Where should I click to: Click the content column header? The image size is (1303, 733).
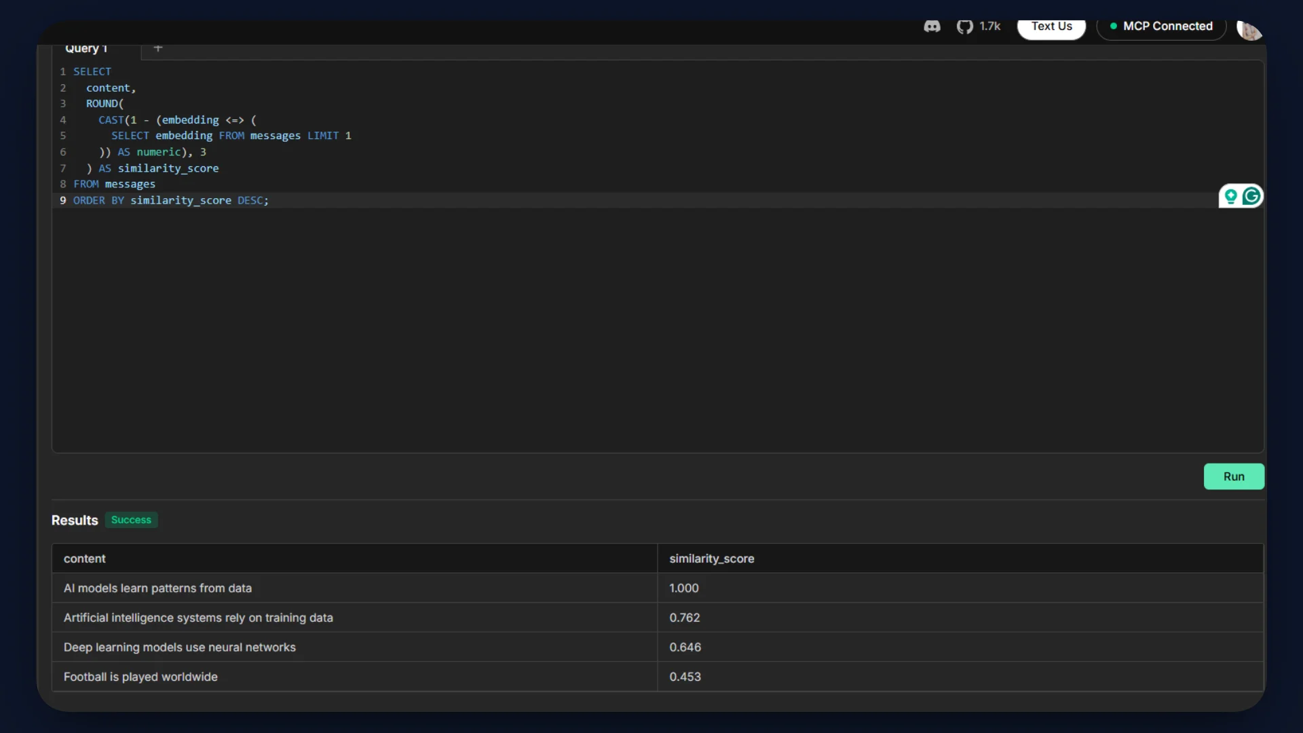click(85, 559)
